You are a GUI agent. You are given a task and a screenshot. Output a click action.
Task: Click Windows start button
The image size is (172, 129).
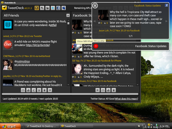[10, 126]
